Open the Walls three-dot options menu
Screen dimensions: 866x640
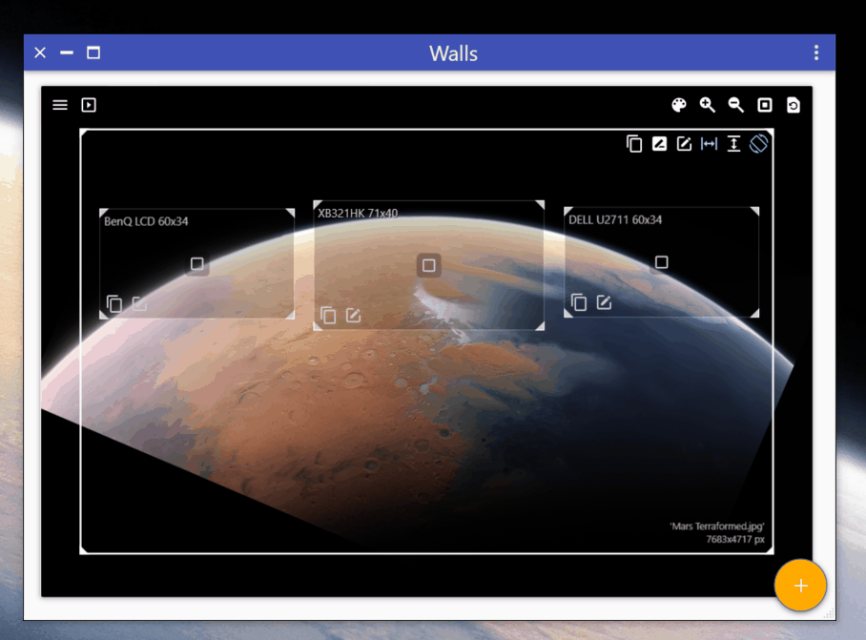[816, 53]
